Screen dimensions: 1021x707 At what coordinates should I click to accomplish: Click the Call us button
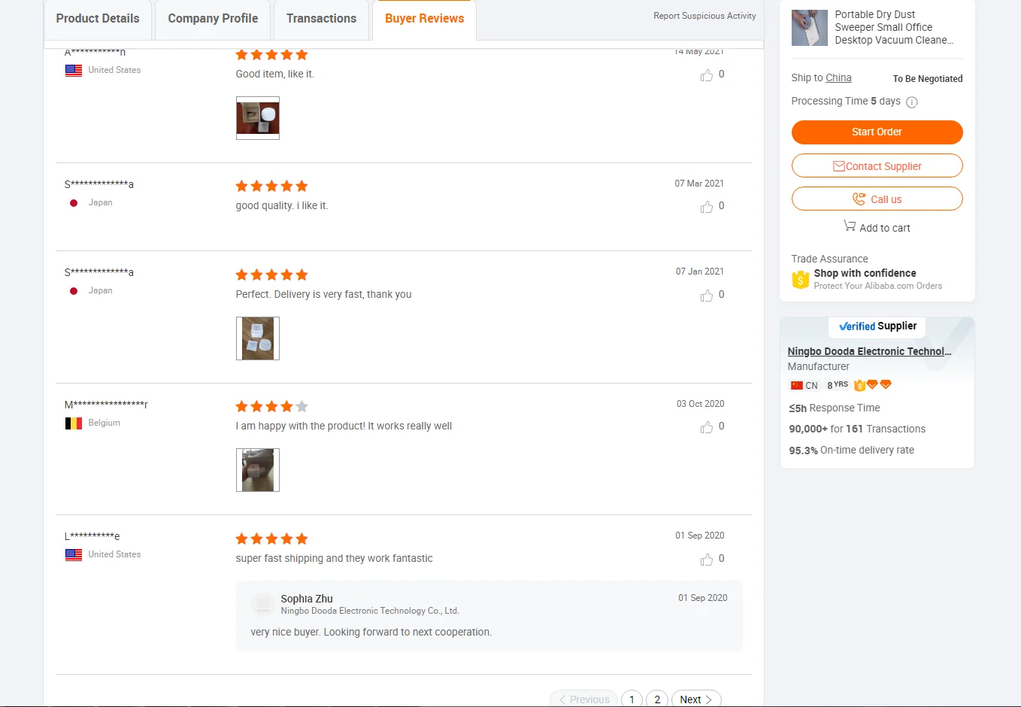(x=877, y=199)
